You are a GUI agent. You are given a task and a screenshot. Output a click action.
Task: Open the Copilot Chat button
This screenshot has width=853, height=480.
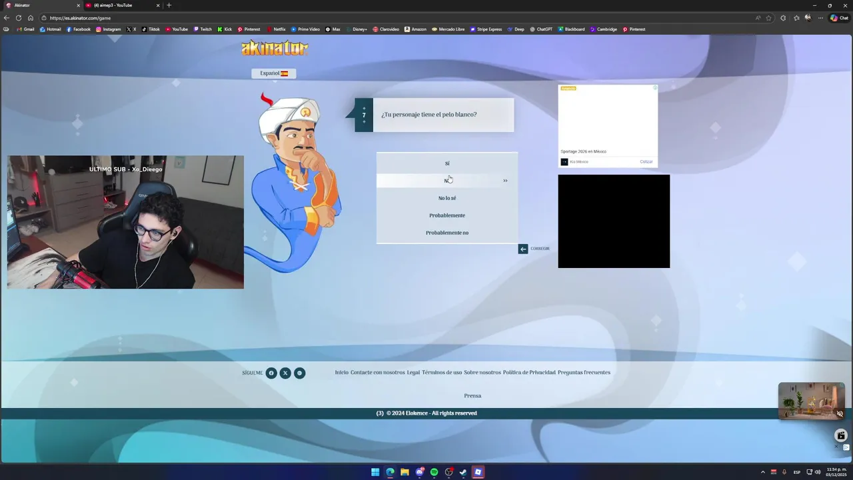pyautogui.click(x=839, y=18)
